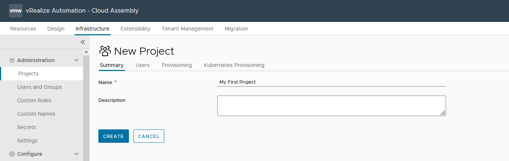The image size is (509, 161).
Task: Click the sidebar scroll-up arrow
Action: [86, 52]
